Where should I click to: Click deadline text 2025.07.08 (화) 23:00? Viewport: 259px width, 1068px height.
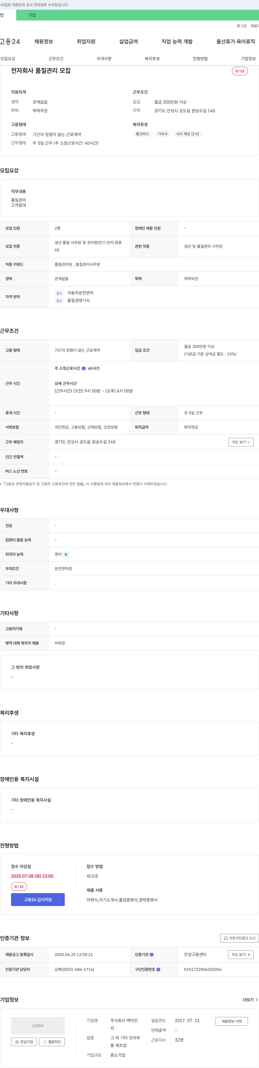[x=32, y=876]
